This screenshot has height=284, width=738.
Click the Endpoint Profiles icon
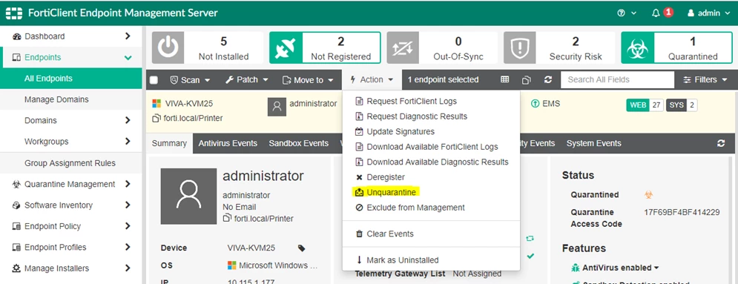[x=16, y=248]
